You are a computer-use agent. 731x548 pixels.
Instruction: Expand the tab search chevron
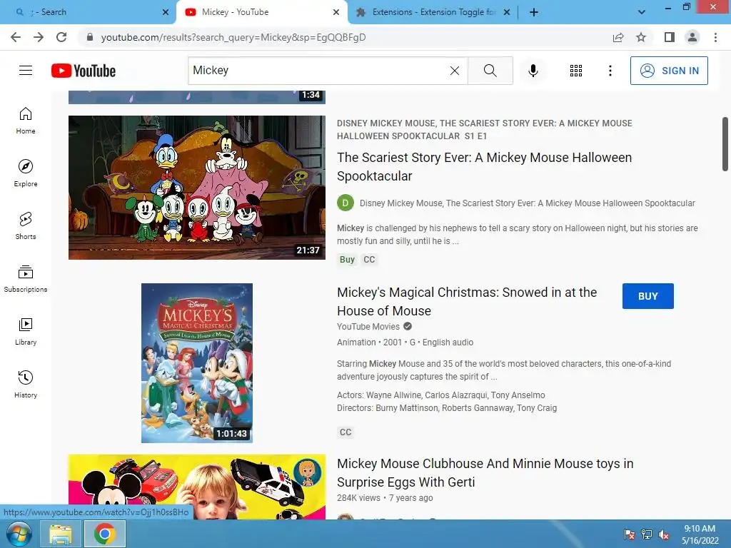pos(642,12)
